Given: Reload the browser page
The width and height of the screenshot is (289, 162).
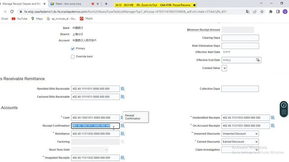Looking at the screenshot, I should (x=12, y=12).
